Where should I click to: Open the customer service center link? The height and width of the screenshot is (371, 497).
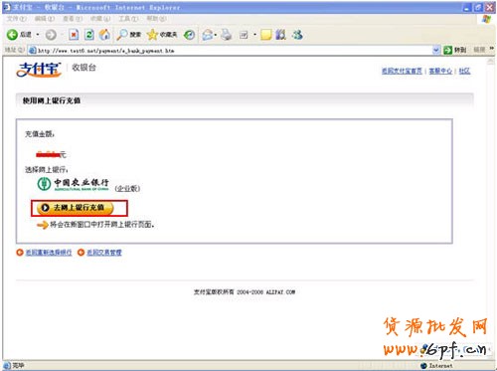point(440,71)
